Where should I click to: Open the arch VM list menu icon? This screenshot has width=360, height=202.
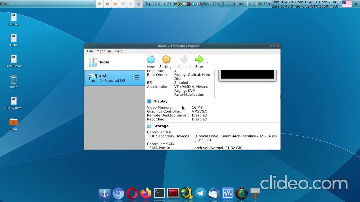click(136, 78)
